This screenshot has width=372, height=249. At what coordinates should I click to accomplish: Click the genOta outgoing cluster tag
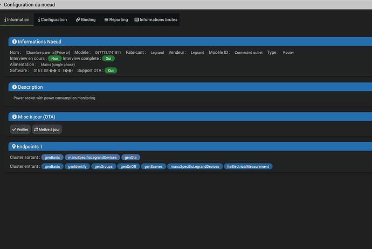click(131, 158)
